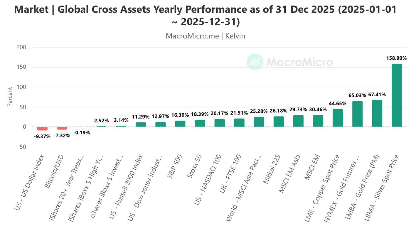
Task: Click the MacroMicro watermark logo icon
Action: click(255, 62)
